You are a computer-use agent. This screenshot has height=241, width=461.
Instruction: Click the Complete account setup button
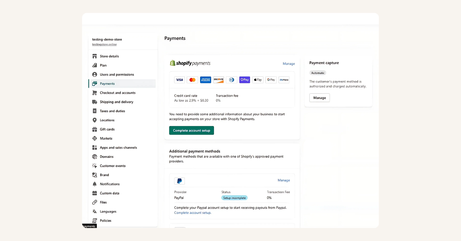(x=191, y=130)
